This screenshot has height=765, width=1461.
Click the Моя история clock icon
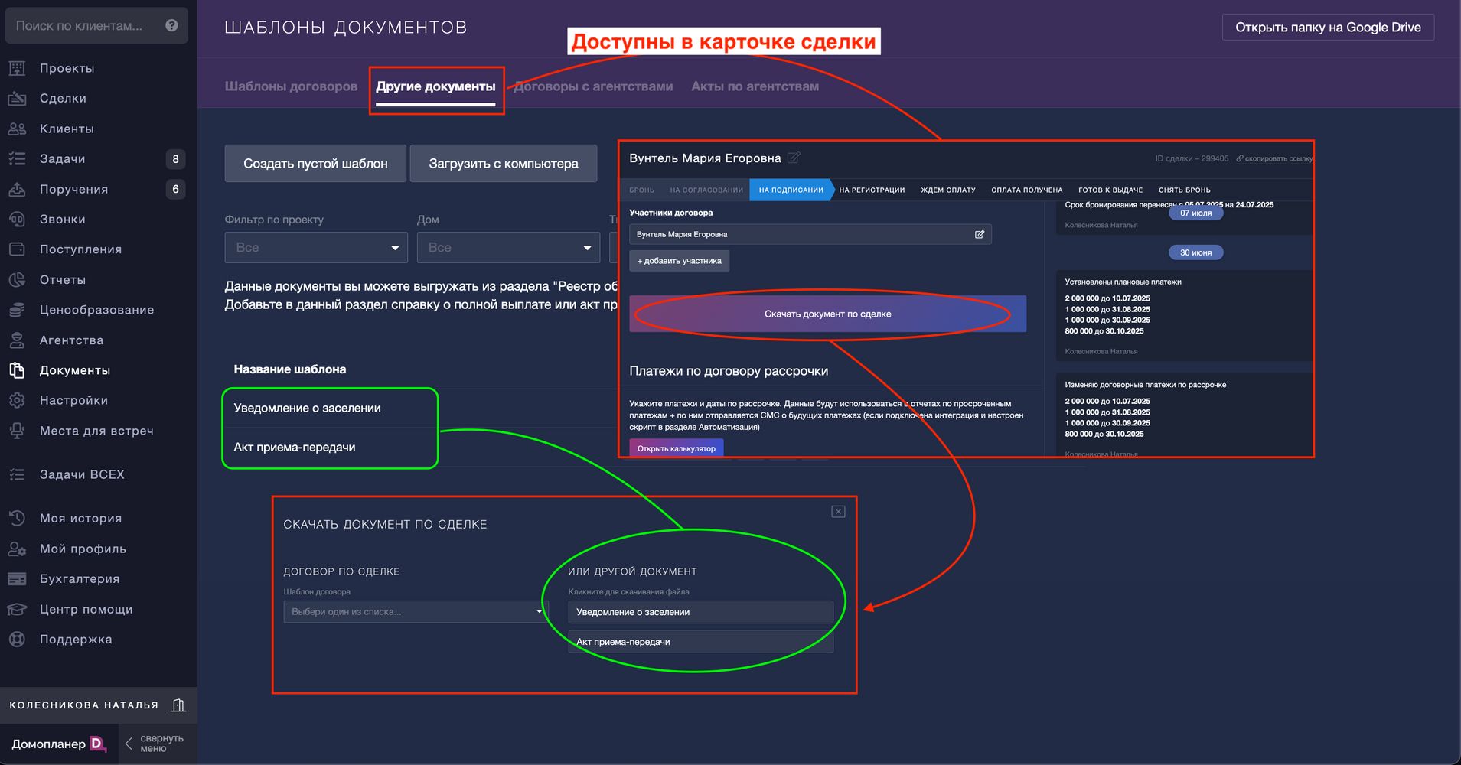(17, 519)
